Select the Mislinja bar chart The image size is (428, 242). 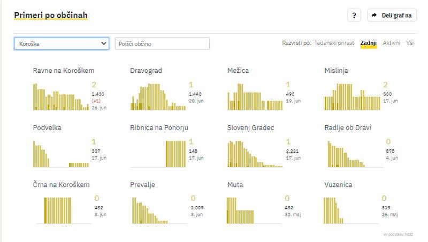coord(352,96)
